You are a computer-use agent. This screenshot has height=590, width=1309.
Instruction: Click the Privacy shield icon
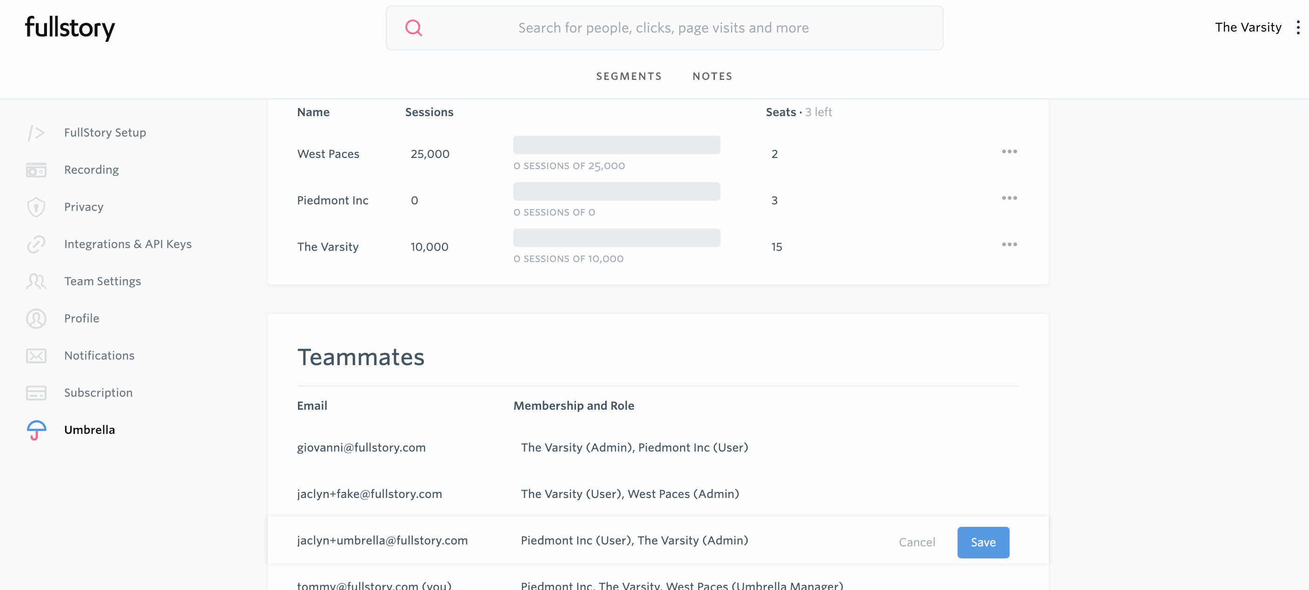36,207
